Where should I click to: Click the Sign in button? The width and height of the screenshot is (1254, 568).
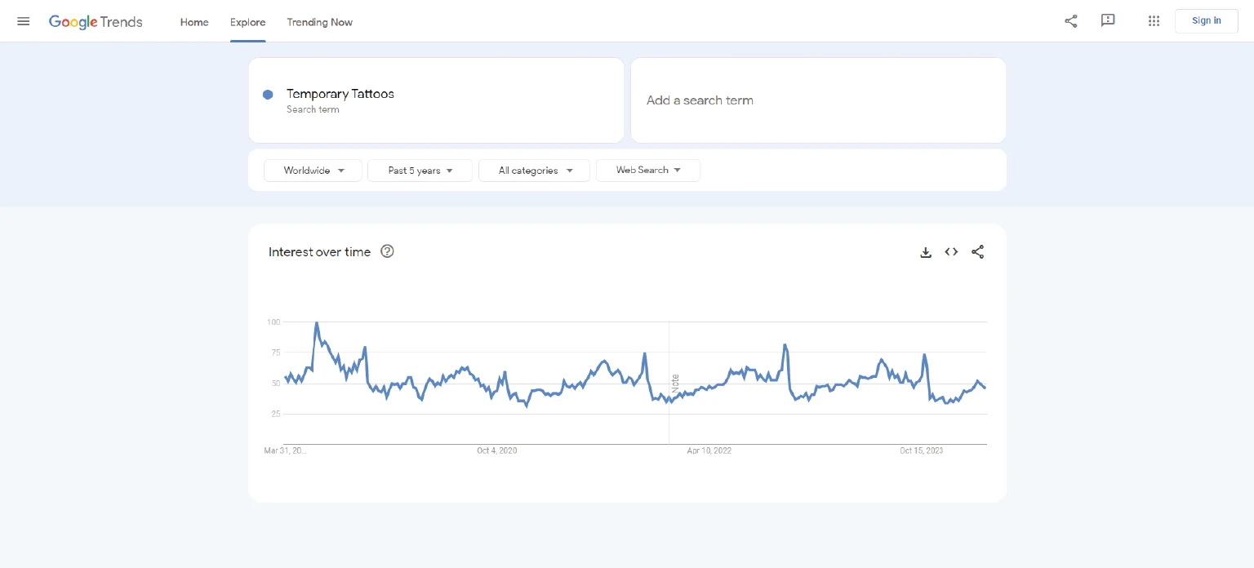(1206, 21)
